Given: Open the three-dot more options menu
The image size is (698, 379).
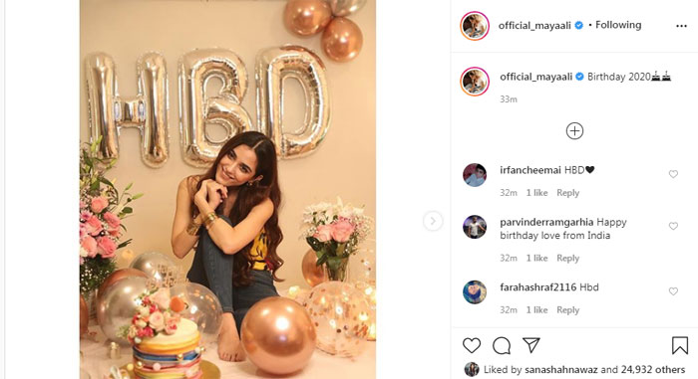Looking at the screenshot, I should [681, 26].
